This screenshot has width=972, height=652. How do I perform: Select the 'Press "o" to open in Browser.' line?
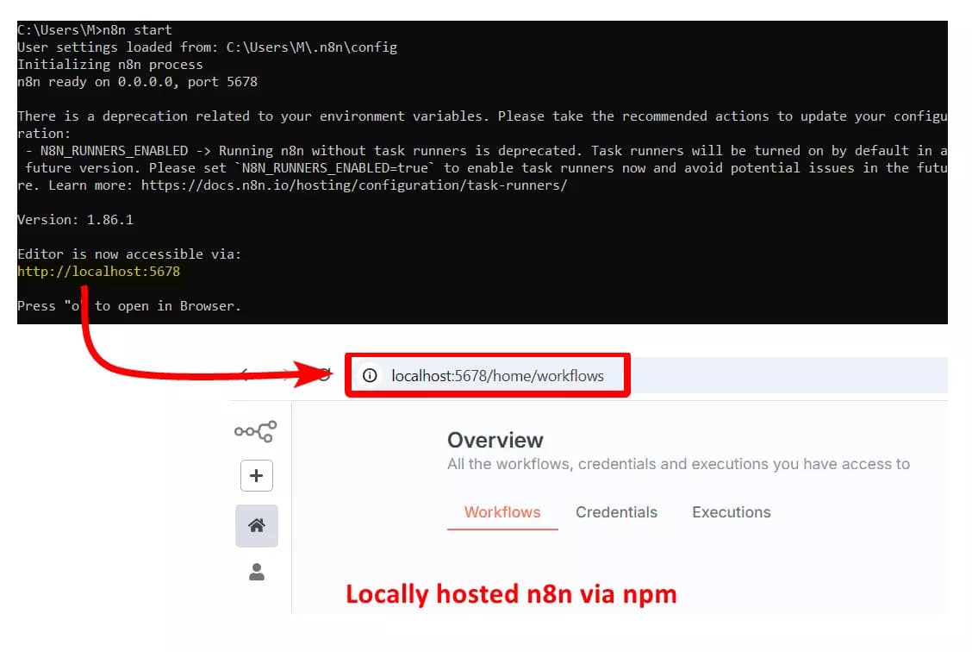tap(129, 306)
